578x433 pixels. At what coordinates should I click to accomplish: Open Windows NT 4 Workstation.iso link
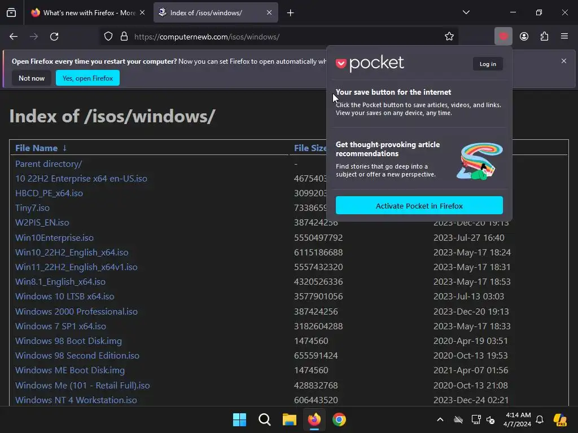pyautogui.click(x=76, y=400)
